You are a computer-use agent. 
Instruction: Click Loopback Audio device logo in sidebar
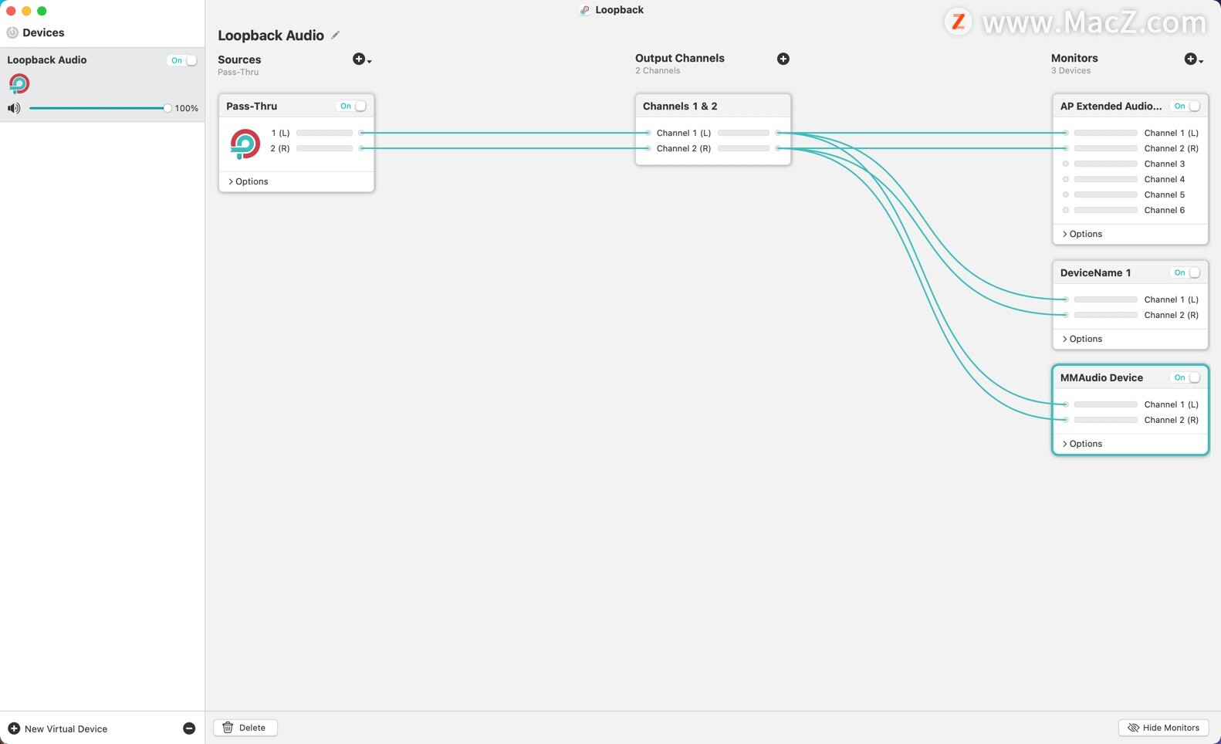(x=19, y=83)
